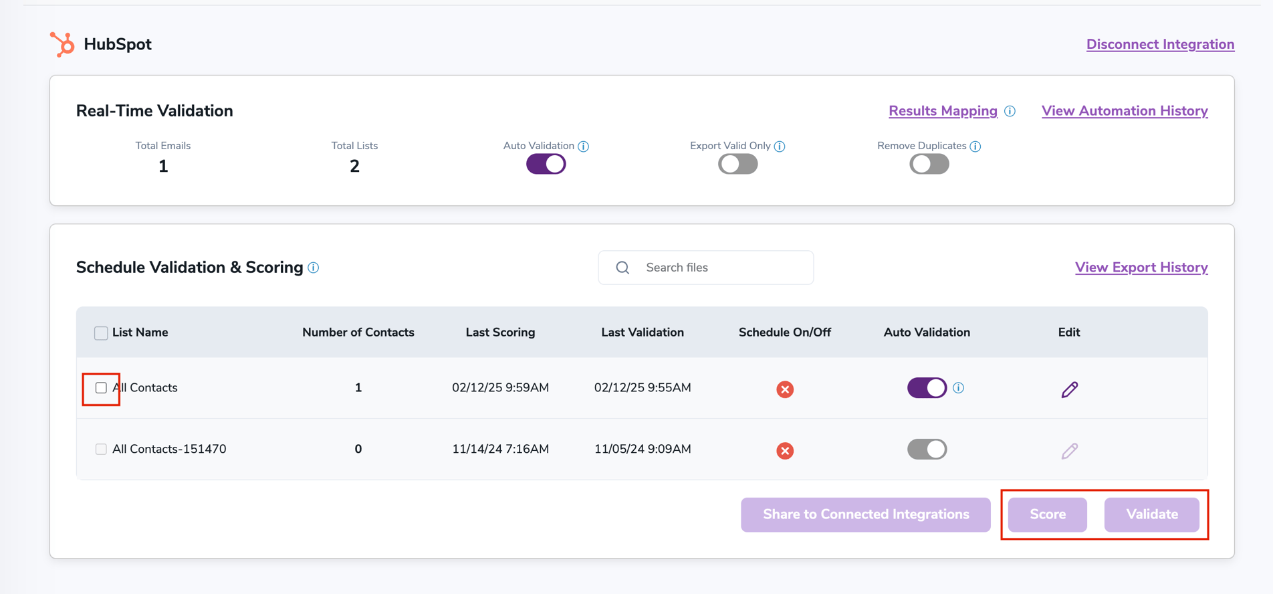The image size is (1273, 594).
Task: Open View Export History
Action: (1141, 268)
